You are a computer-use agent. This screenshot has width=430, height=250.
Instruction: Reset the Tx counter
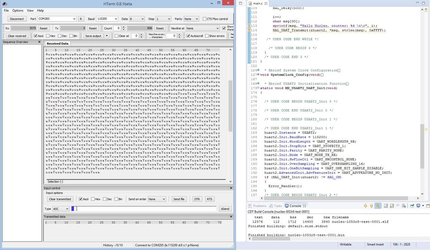[x=93, y=28]
